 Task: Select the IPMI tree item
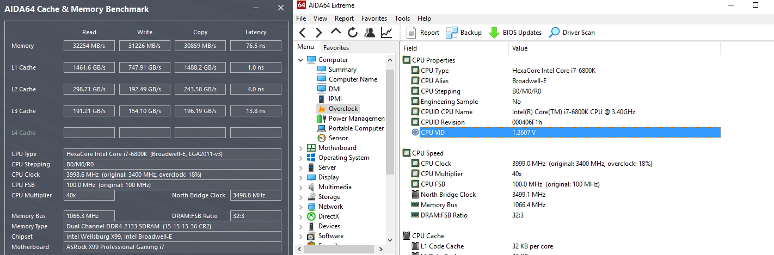[x=335, y=99]
